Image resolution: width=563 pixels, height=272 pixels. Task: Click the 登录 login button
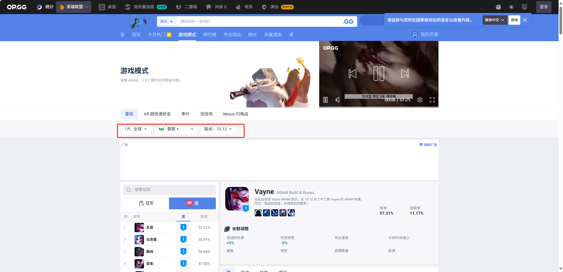[x=544, y=7]
